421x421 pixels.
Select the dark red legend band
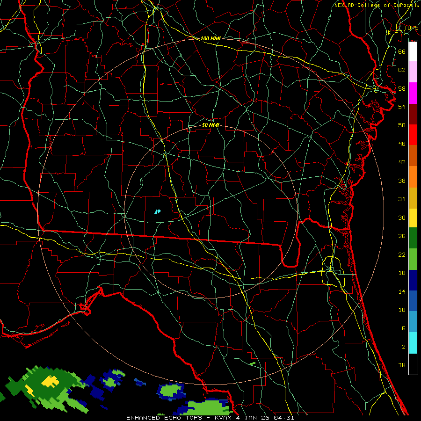point(413,114)
